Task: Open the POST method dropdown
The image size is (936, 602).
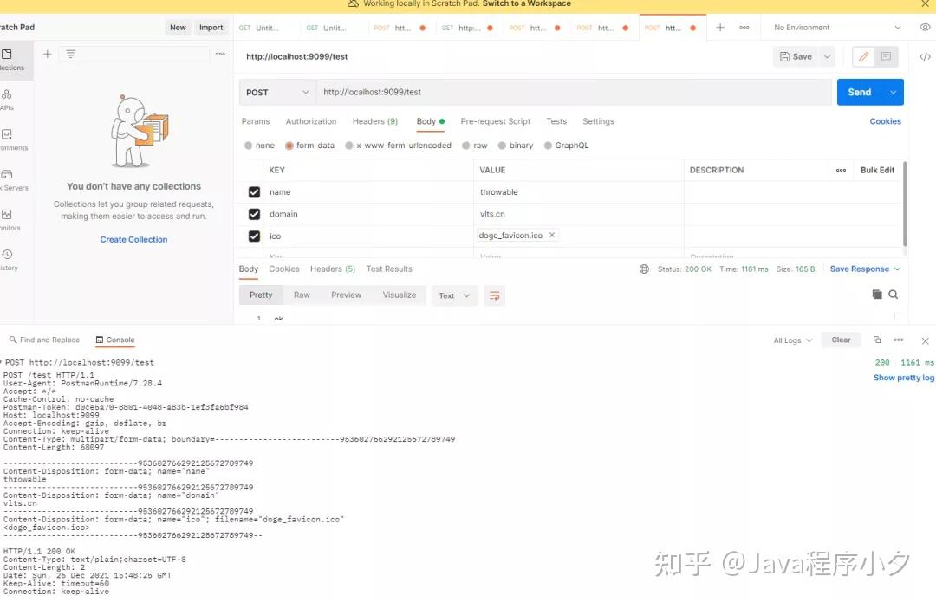Action: (277, 93)
